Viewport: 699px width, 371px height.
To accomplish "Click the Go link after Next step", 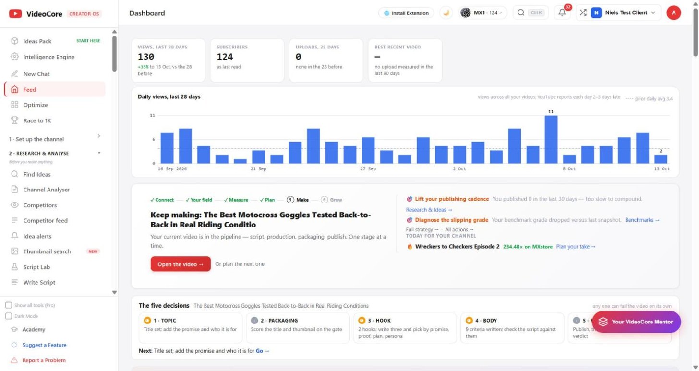I will pyautogui.click(x=263, y=351).
